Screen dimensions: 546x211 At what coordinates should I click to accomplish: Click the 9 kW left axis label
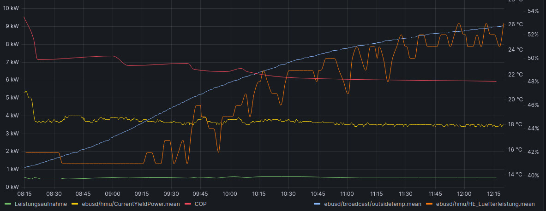click(x=12, y=26)
